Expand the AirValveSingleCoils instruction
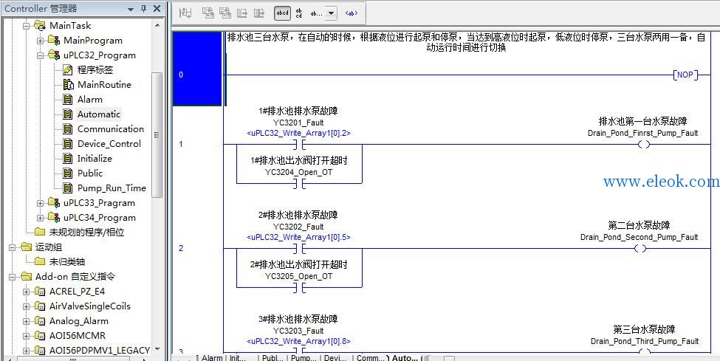The width and height of the screenshot is (720, 361). [x=26, y=306]
